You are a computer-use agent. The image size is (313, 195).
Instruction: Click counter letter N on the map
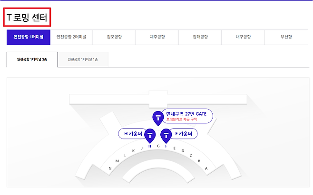(110, 168)
